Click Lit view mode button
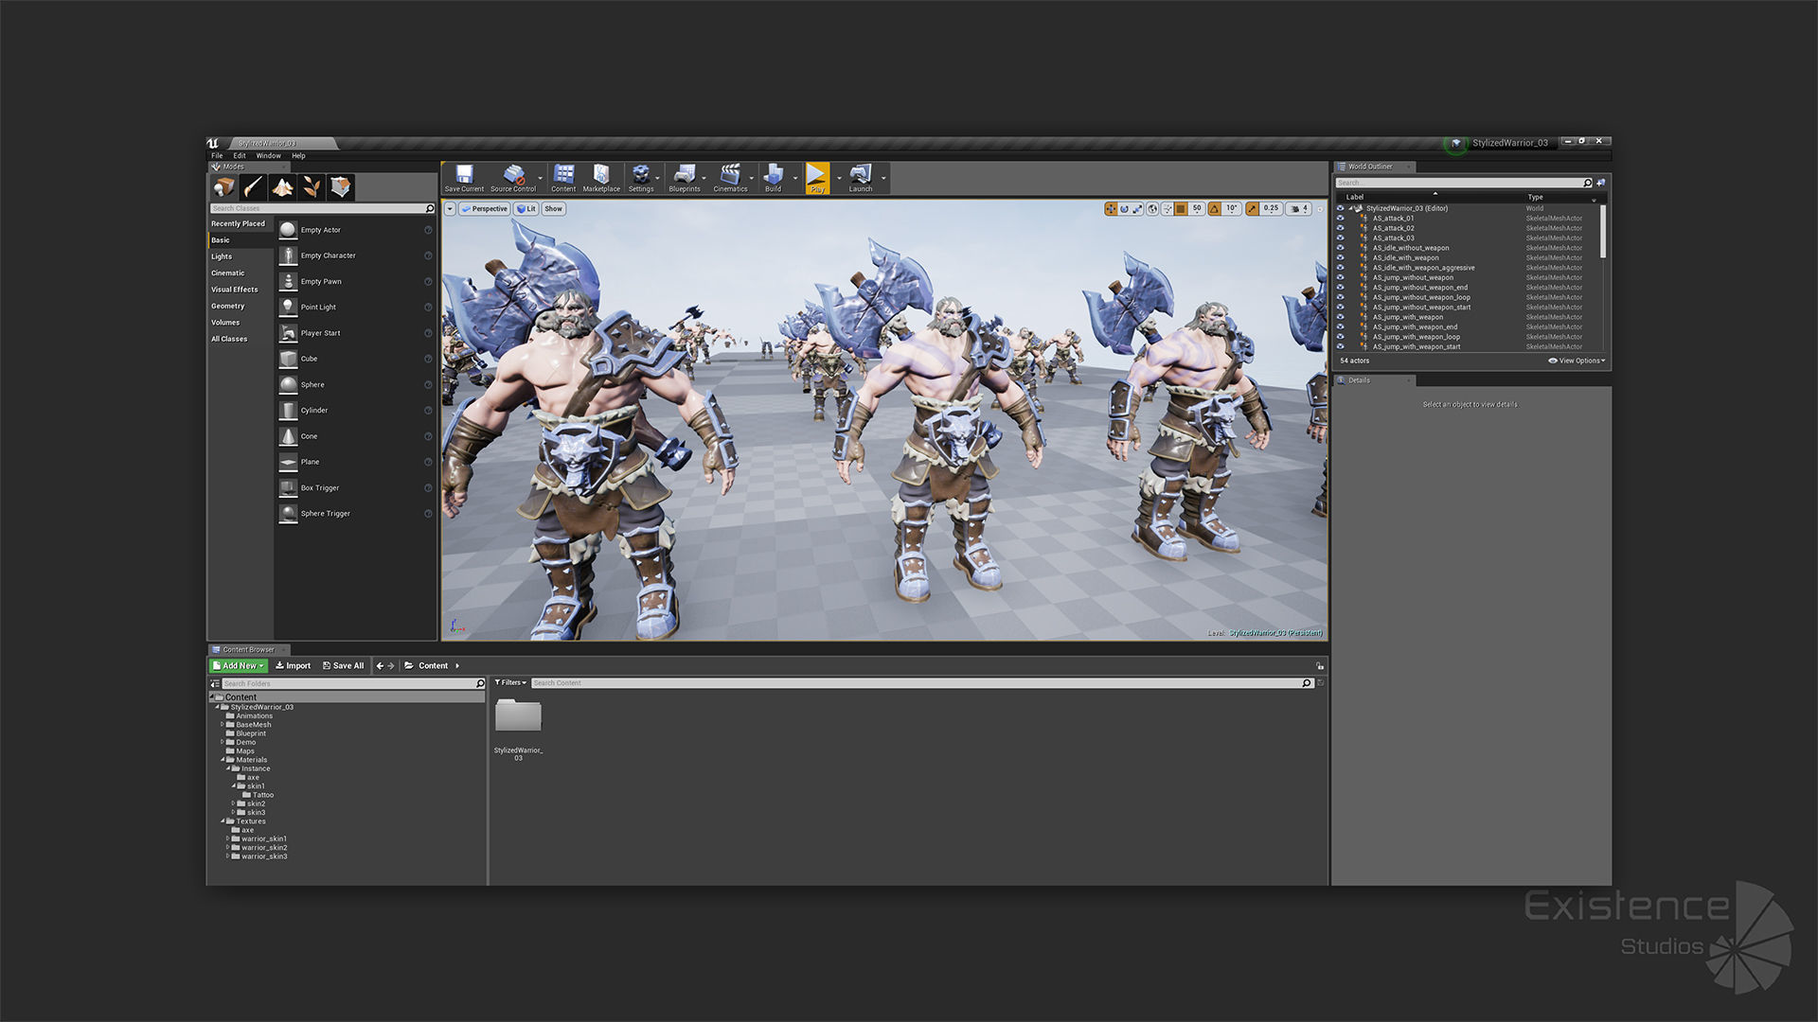This screenshot has height=1022, width=1818. point(526,209)
